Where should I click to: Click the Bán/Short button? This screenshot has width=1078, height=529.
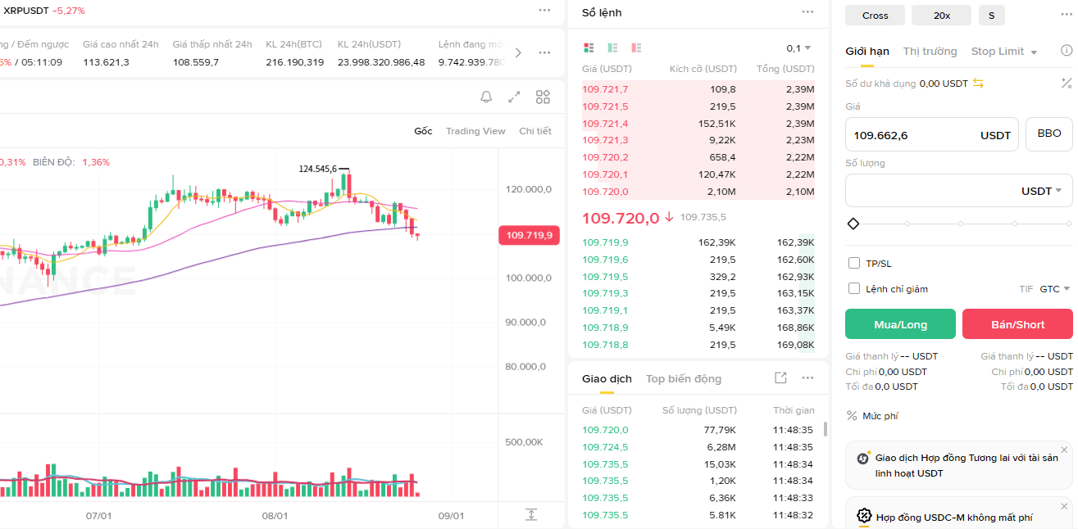pyautogui.click(x=1017, y=324)
